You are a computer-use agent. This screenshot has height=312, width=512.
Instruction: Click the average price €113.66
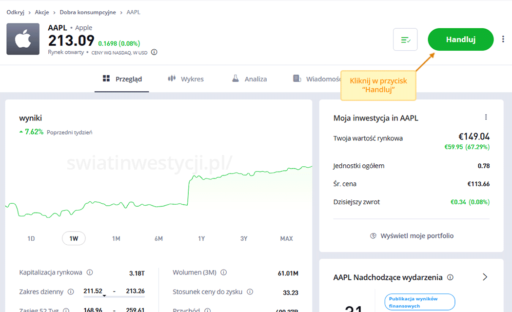pyautogui.click(x=478, y=184)
